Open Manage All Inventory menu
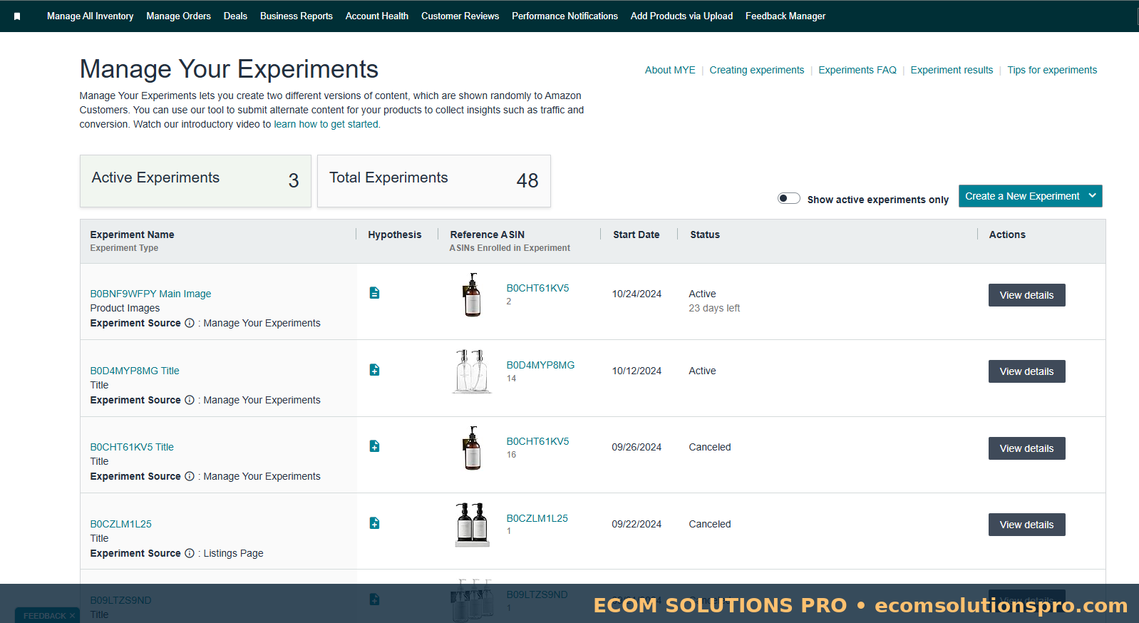Viewport: 1139px width, 623px height. pyautogui.click(x=91, y=16)
